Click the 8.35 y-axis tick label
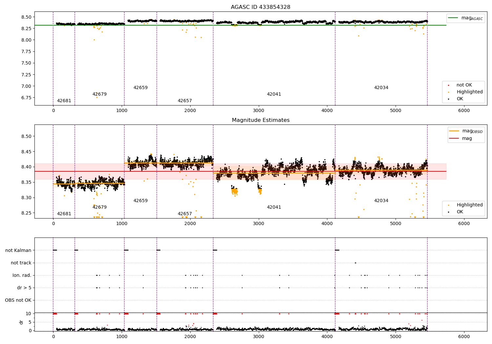 click(27, 182)
